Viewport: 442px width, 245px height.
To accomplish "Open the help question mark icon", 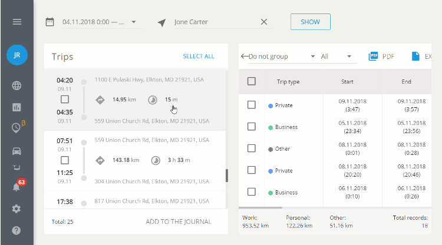I will pos(17,230).
